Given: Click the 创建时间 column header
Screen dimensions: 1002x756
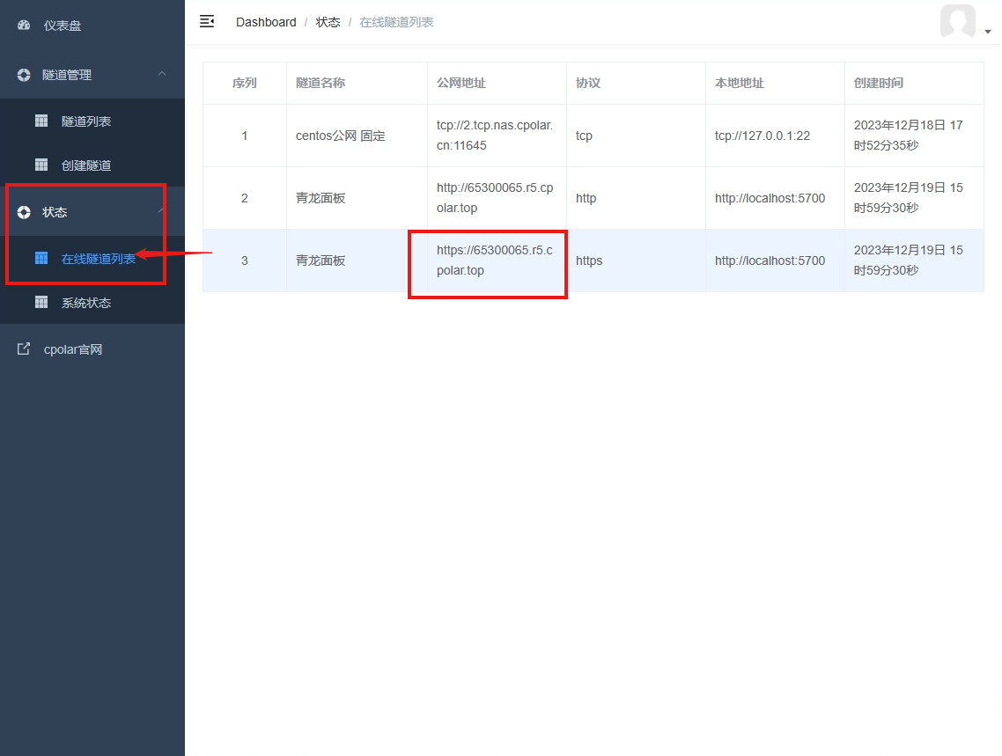Looking at the screenshot, I should tap(915, 83).
